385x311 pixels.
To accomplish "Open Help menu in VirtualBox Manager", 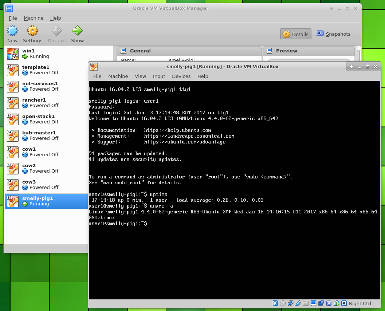I will (55, 18).
